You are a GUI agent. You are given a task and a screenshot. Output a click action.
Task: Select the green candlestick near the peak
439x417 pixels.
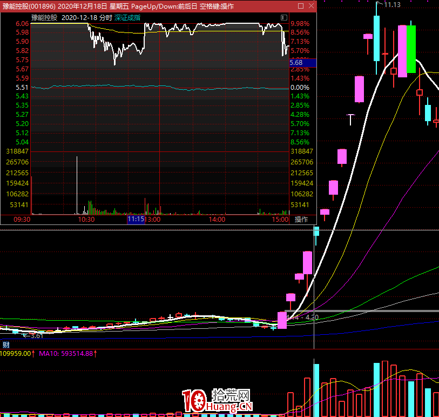pos(411,49)
